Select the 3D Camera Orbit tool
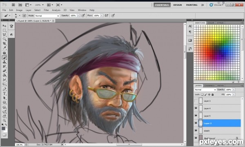The height and width of the screenshot is (147, 245). [x=4, y=112]
